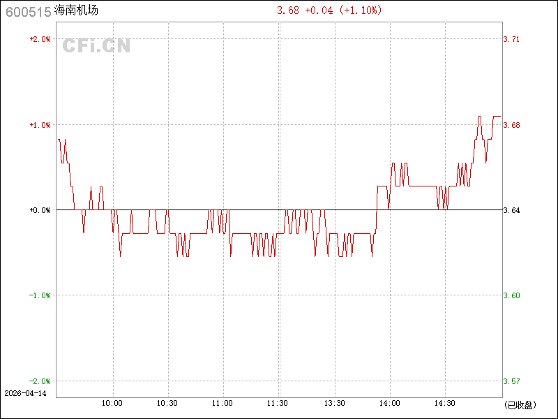Screen dimensions: 558x419
Task: Click the +2.0% left axis label
Action: tap(40, 39)
